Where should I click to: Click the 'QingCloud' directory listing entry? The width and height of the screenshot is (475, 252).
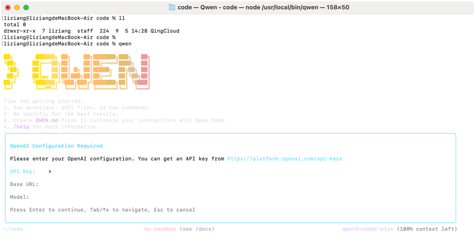pyautogui.click(x=165, y=31)
